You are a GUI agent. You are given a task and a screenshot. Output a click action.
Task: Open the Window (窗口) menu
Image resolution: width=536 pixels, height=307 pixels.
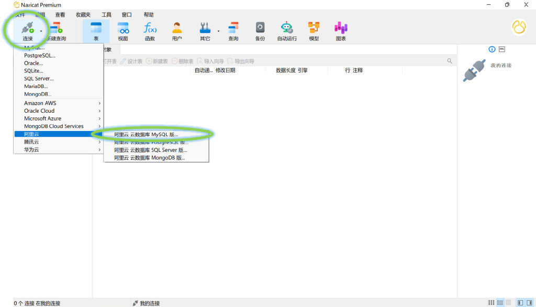coord(127,15)
